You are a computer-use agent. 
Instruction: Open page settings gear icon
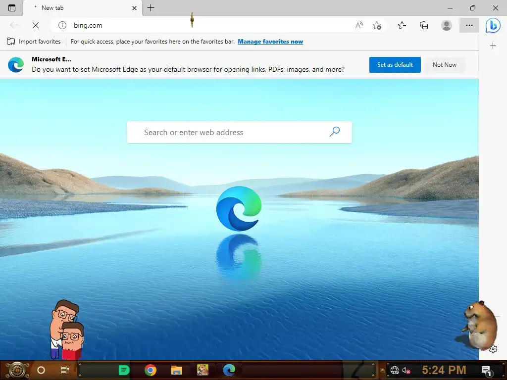click(493, 349)
